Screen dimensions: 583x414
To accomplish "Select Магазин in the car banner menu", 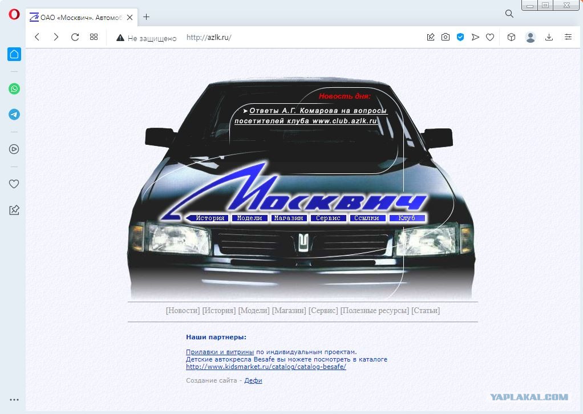I will (x=289, y=218).
